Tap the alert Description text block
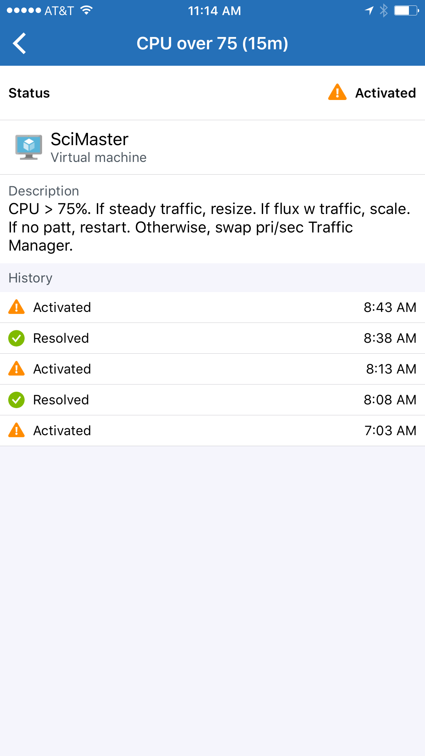The height and width of the screenshot is (756, 425). pyautogui.click(x=209, y=227)
